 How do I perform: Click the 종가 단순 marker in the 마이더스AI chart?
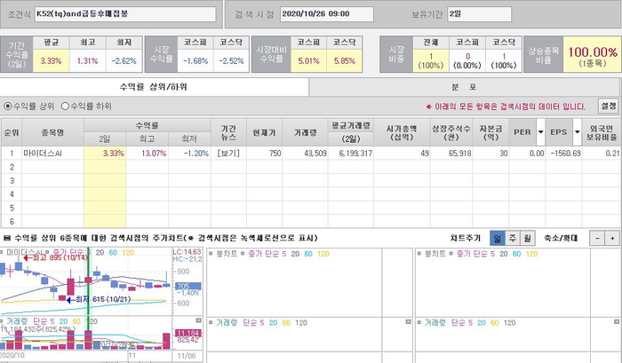[47, 252]
